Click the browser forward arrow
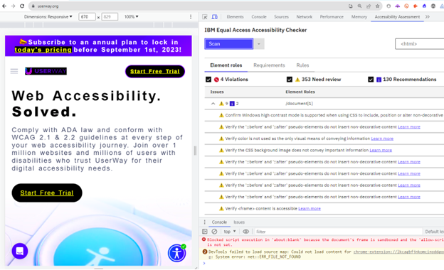Image resolution: width=444 pixels, height=270 pixels. pos(13,6)
